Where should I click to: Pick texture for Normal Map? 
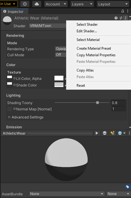pyautogui.click(x=15, y=109)
